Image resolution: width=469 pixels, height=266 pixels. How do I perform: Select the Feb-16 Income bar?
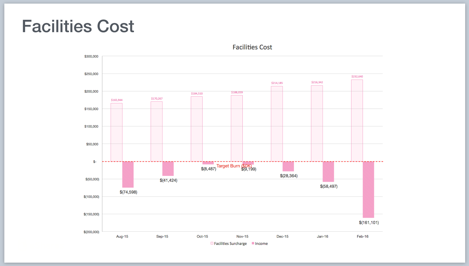(368, 190)
